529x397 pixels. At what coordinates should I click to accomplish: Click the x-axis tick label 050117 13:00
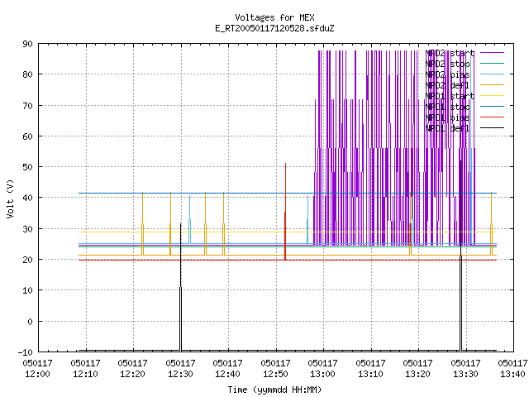click(x=323, y=368)
